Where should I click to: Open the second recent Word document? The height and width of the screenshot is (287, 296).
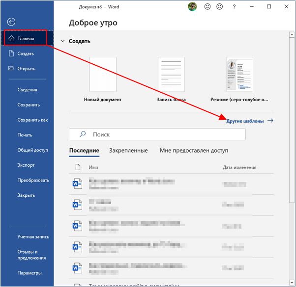point(171,205)
